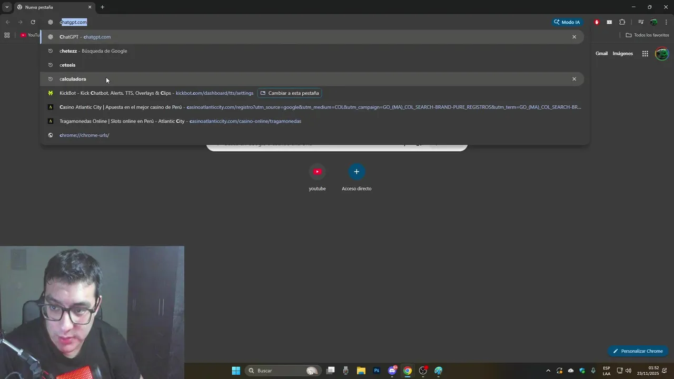Open the ESP LAA language switcher
Viewport: 674px width, 379px height.
coord(607,371)
